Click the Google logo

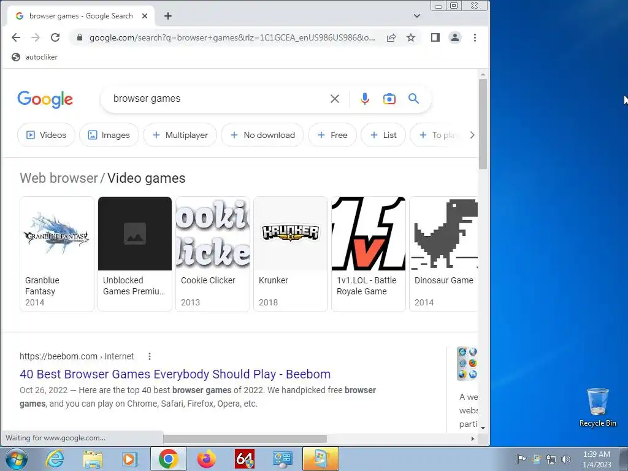(45, 99)
